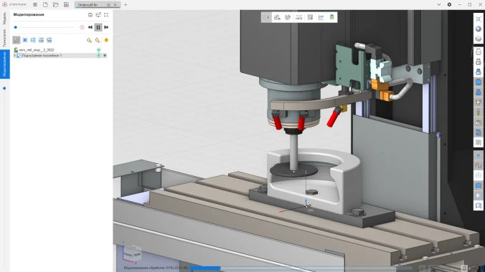Click the third viewport toolbar icon

[x=288, y=17]
